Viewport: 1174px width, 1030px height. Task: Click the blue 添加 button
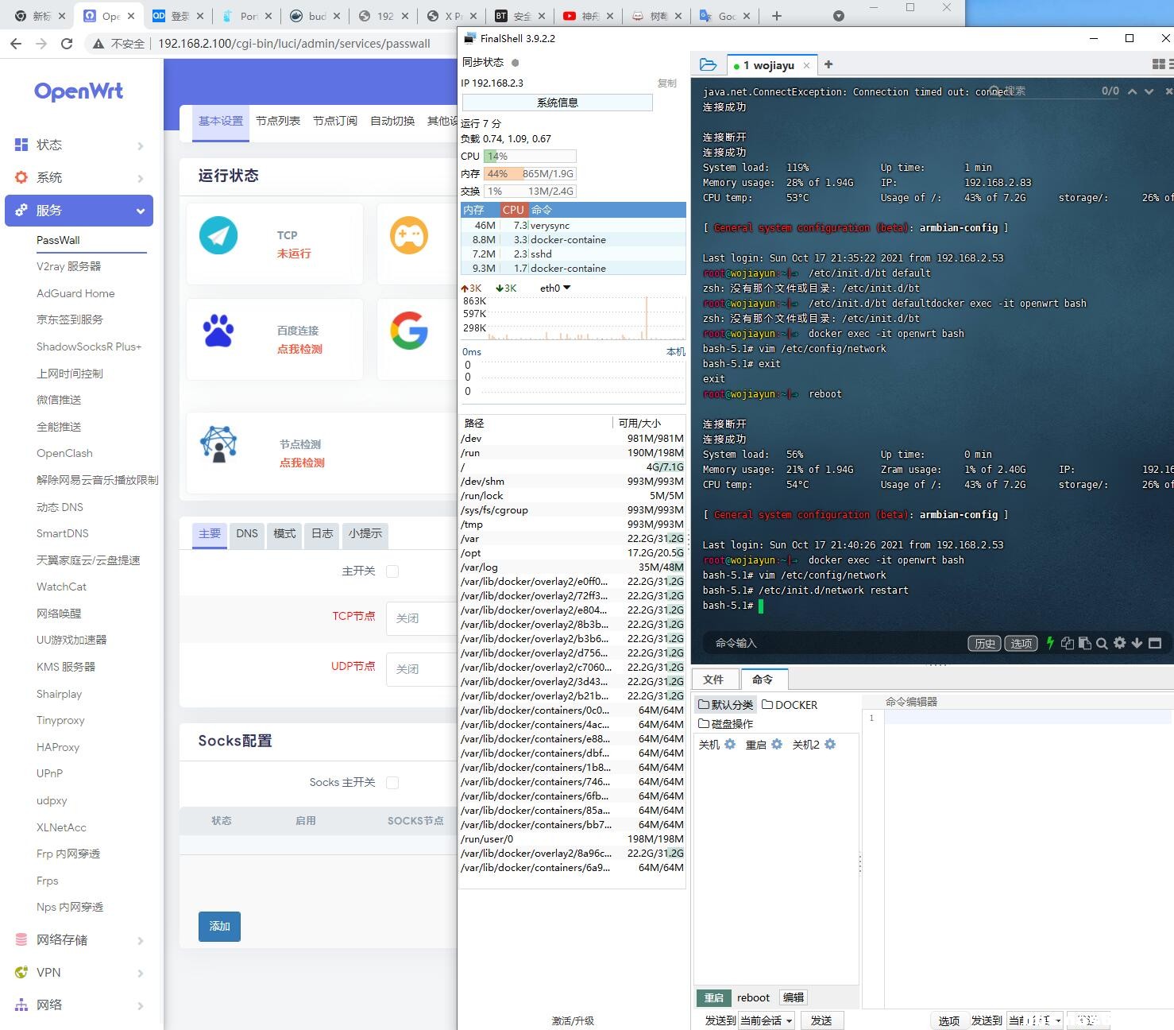point(219,926)
